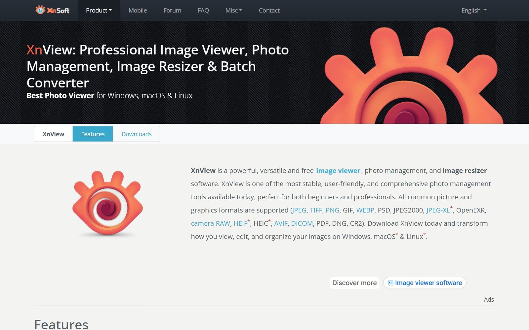
Task: Click the large XnView page heading
Action: point(158,66)
